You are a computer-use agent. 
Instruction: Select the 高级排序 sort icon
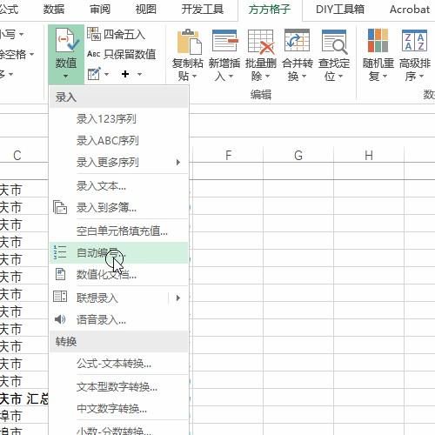click(x=414, y=41)
